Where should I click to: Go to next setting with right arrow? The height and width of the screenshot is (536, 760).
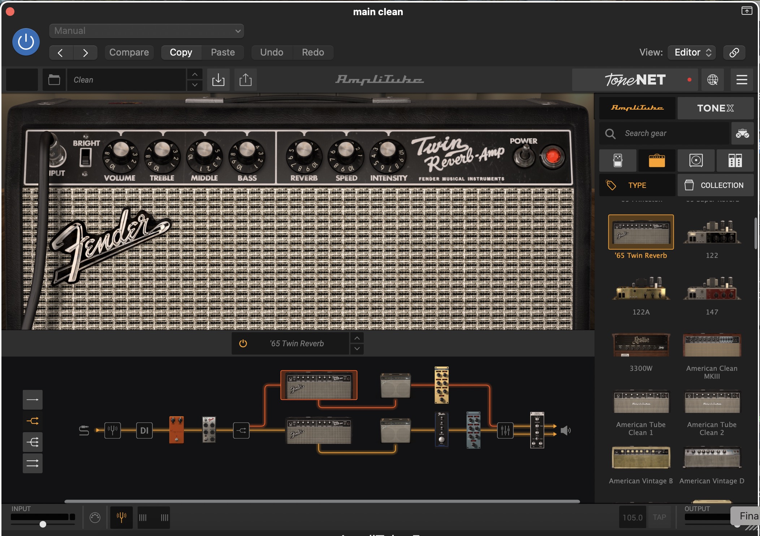(x=85, y=53)
